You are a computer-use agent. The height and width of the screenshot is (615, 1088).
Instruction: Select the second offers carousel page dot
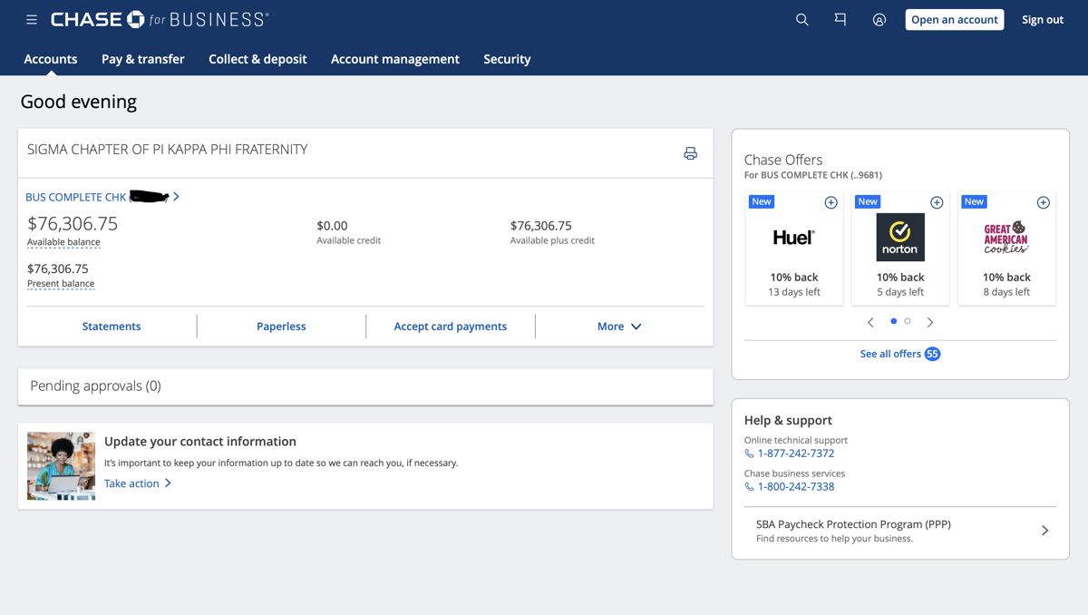(x=908, y=321)
